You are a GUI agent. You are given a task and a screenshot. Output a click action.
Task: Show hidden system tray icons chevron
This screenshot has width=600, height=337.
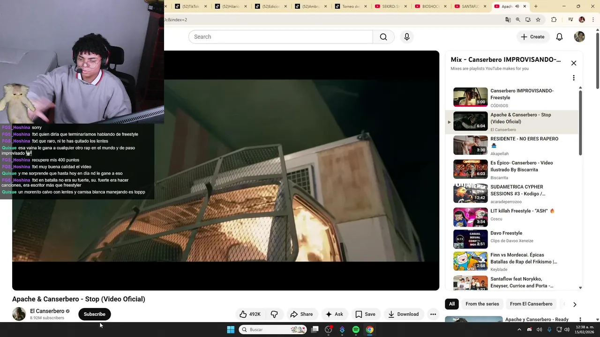519,330
